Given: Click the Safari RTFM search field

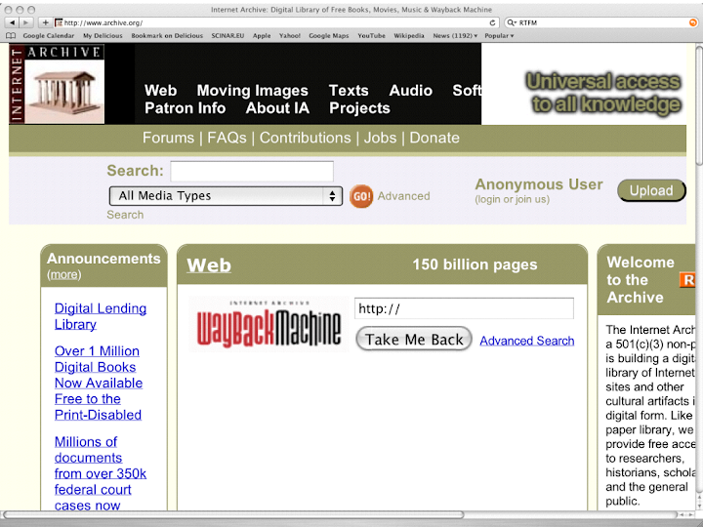Looking at the screenshot, I should 600,22.
